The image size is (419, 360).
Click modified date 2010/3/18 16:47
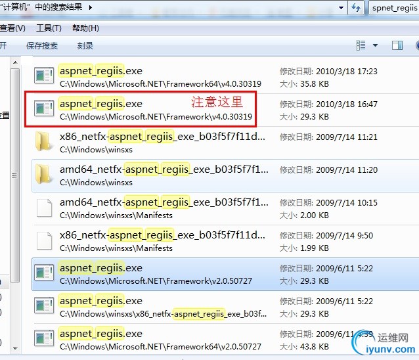point(347,104)
